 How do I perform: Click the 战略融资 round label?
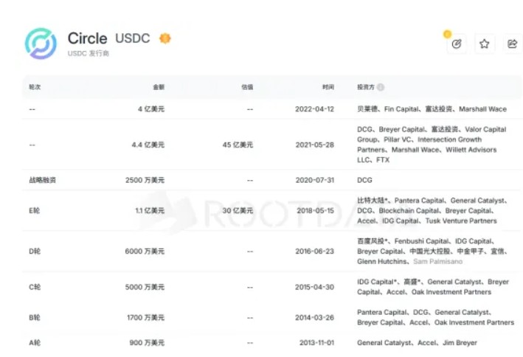point(42,180)
